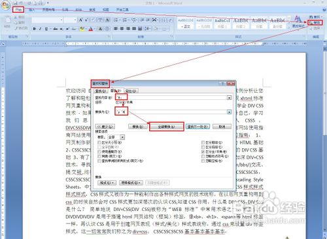Click the Replace button in Editing group
This screenshot has height=239, width=327.
point(315,23)
